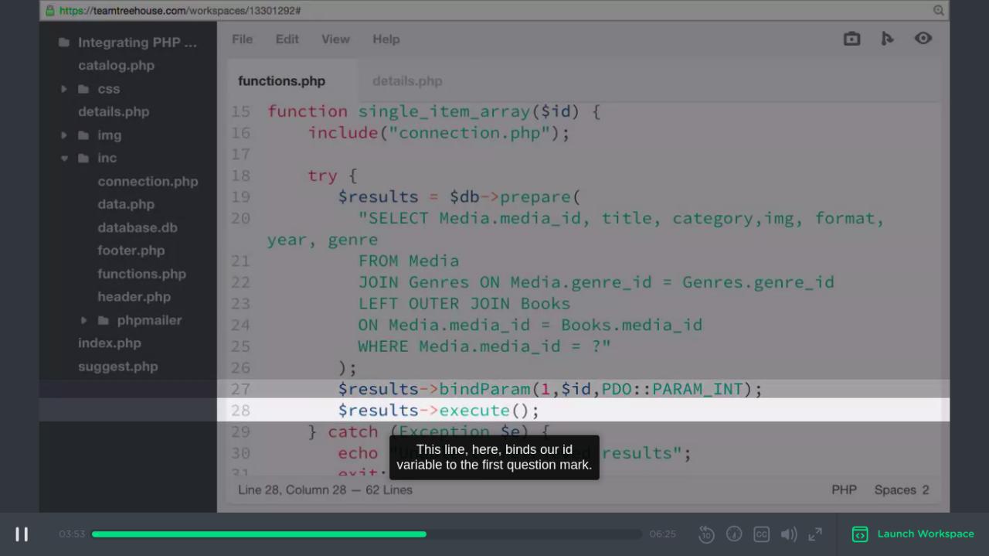Open the playback speed control
Screen dimensions: 989x556
point(734,534)
